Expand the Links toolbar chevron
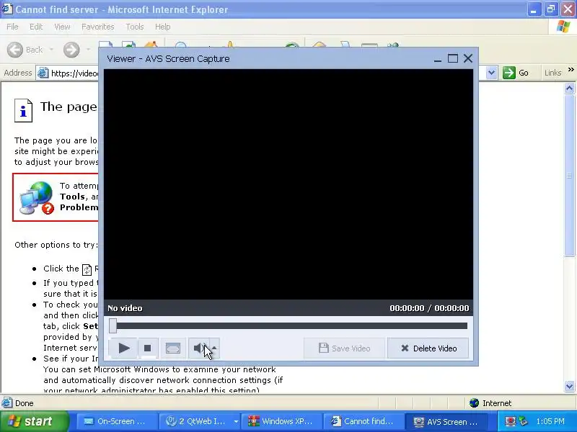 pyautogui.click(x=571, y=69)
